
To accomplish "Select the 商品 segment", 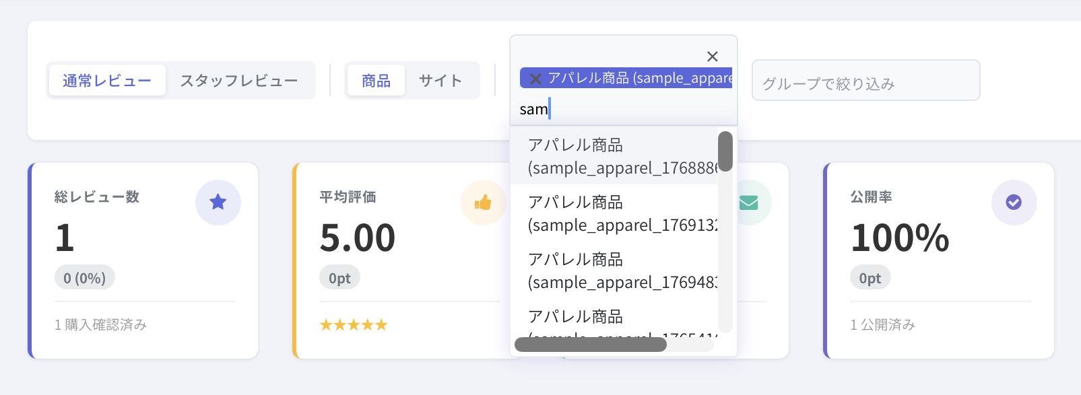I will 376,81.
